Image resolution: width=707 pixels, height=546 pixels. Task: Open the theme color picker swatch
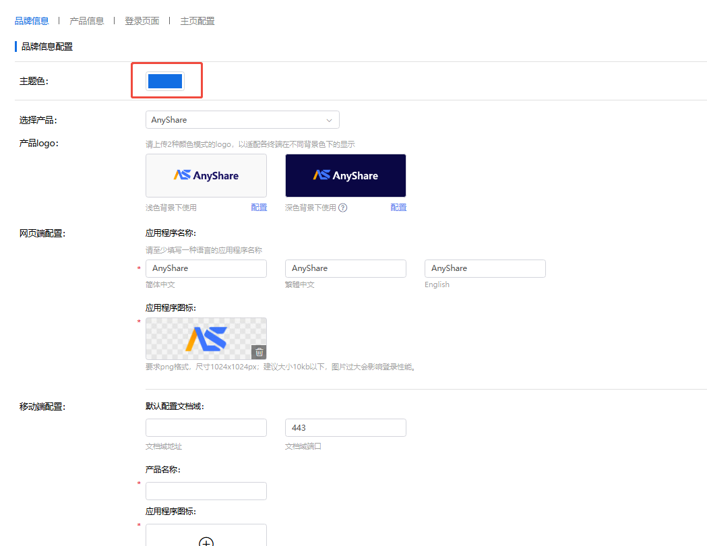pos(165,81)
